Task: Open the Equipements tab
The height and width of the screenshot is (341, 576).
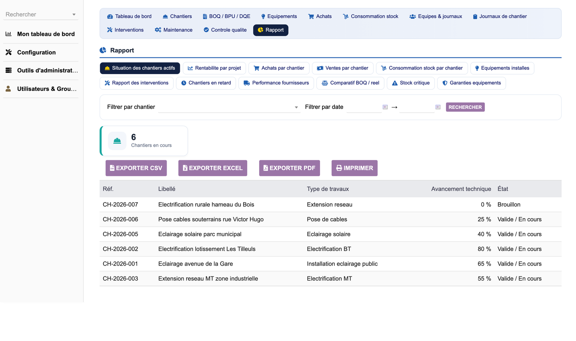Action: pyautogui.click(x=279, y=16)
